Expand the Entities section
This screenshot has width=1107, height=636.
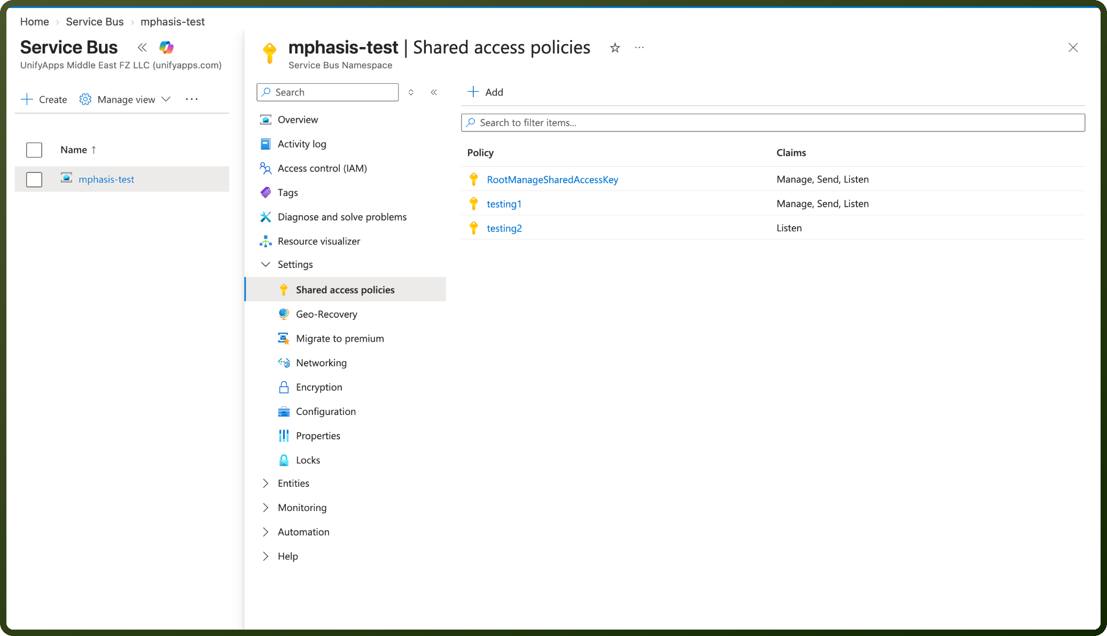(266, 483)
